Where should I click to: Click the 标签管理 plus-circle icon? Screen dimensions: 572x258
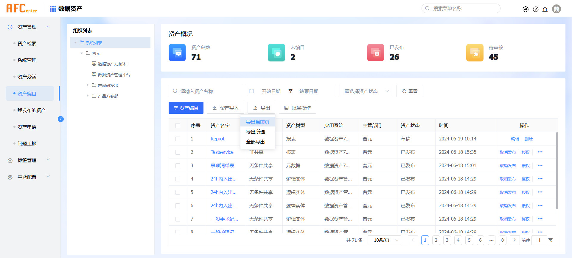point(10,161)
